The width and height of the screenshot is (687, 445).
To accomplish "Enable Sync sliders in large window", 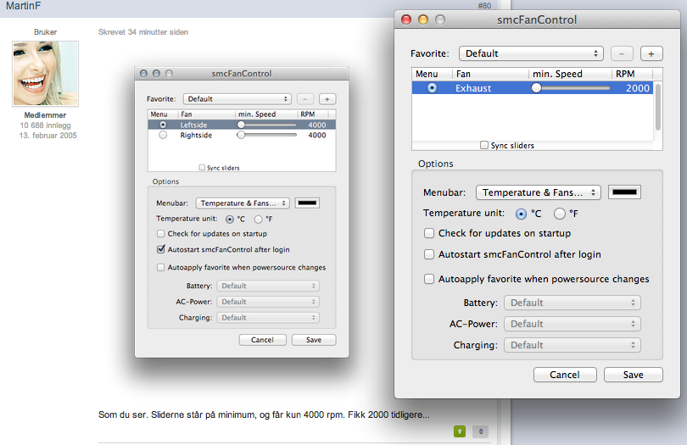I will coord(484,145).
